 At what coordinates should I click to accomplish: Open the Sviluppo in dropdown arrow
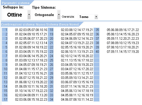click(29, 15)
